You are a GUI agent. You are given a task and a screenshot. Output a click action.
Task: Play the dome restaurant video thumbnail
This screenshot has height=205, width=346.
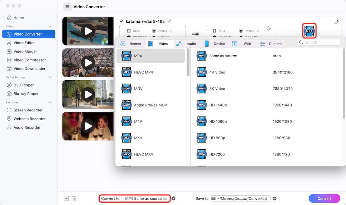click(88, 63)
